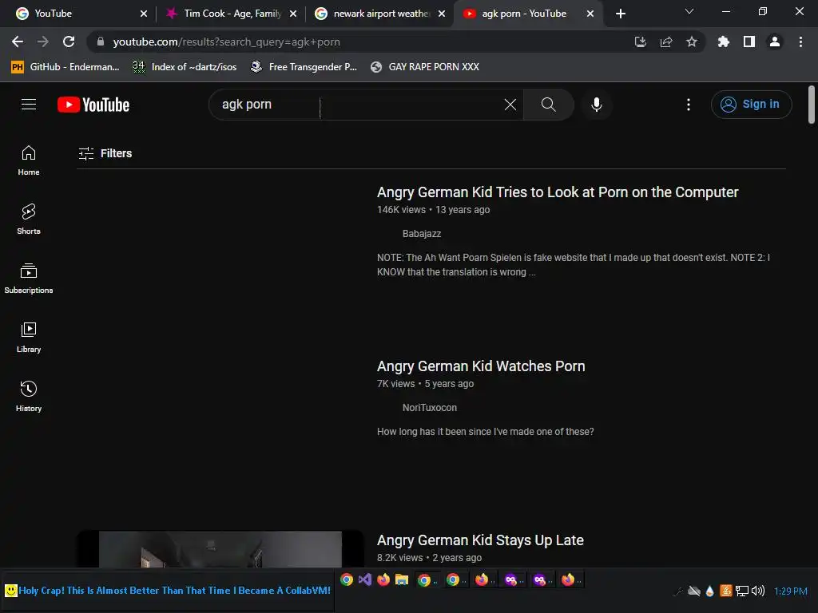Image resolution: width=818 pixels, height=613 pixels.
Task: Open the YouTube settings three-dot menu
Action: coord(688,105)
